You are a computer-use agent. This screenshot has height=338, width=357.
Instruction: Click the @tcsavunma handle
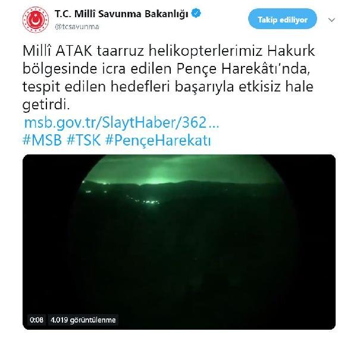(x=77, y=27)
